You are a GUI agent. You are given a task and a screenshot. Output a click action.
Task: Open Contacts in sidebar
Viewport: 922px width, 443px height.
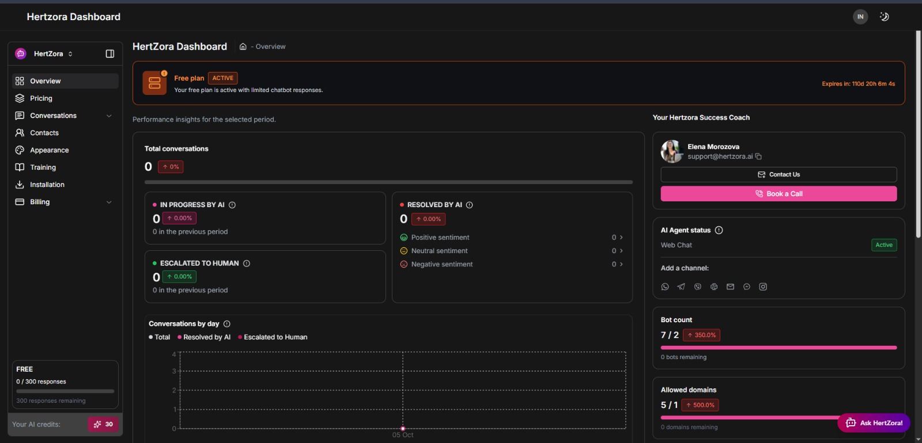[x=65, y=133]
